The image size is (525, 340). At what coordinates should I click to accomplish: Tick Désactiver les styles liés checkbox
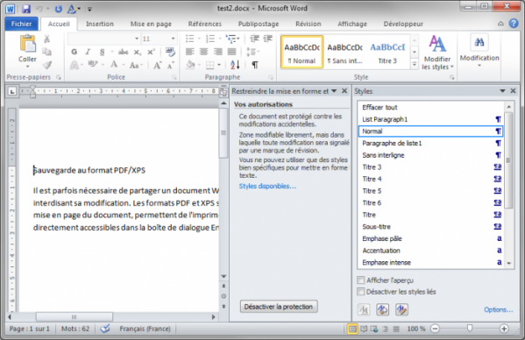tap(360, 292)
